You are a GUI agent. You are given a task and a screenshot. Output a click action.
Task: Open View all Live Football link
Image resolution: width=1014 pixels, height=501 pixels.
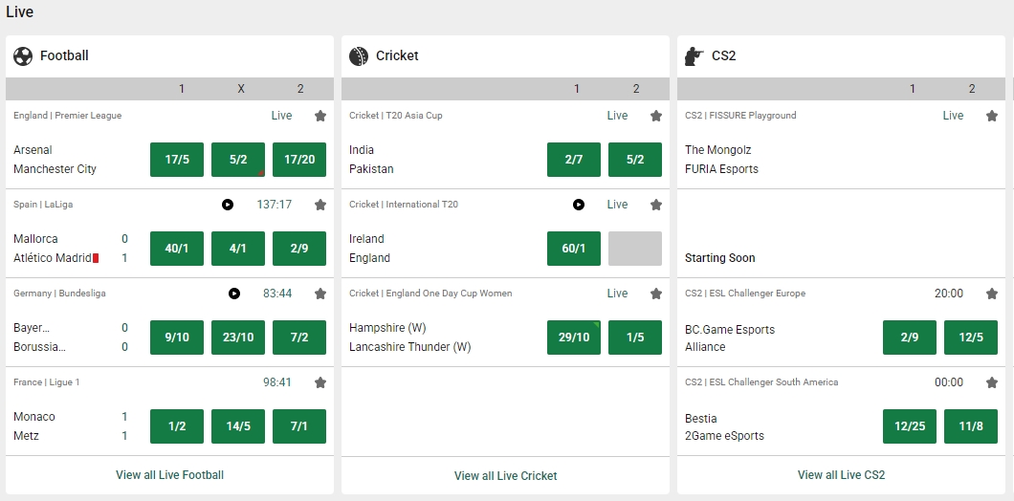pyautogui.click(x=170, y=474)
